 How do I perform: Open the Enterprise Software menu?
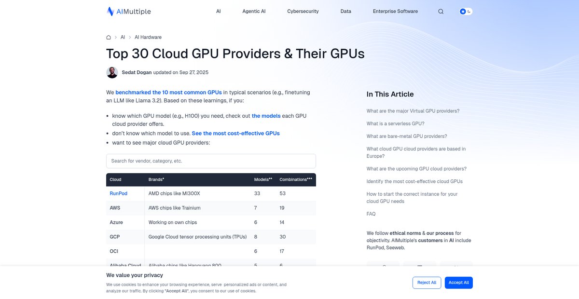395,12
